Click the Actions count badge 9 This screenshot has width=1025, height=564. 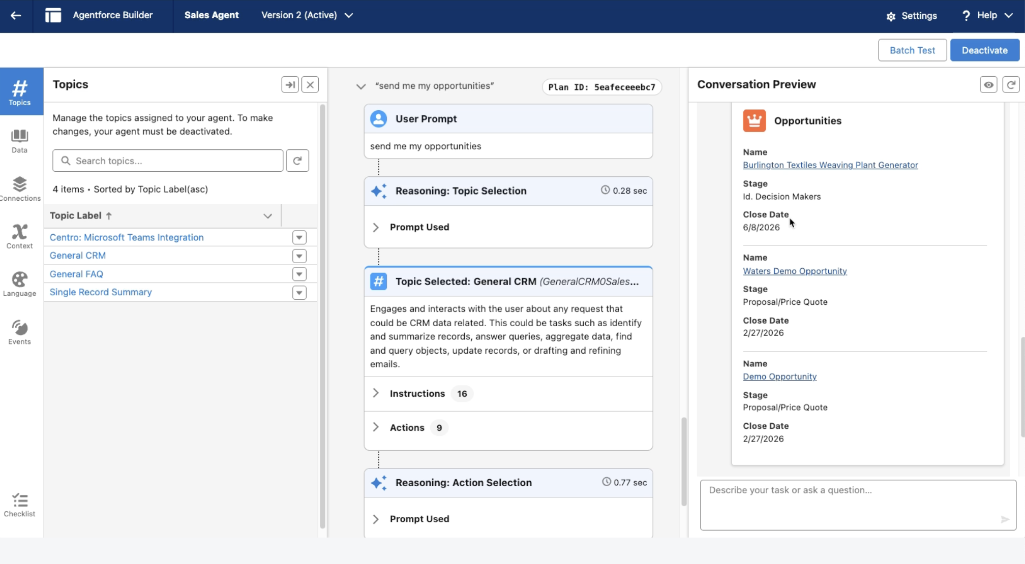(x=439, y=428)
